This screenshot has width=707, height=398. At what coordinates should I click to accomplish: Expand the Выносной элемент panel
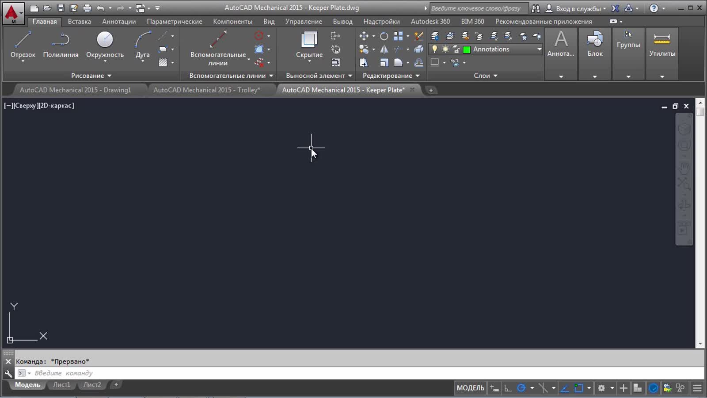pos(319,76)
